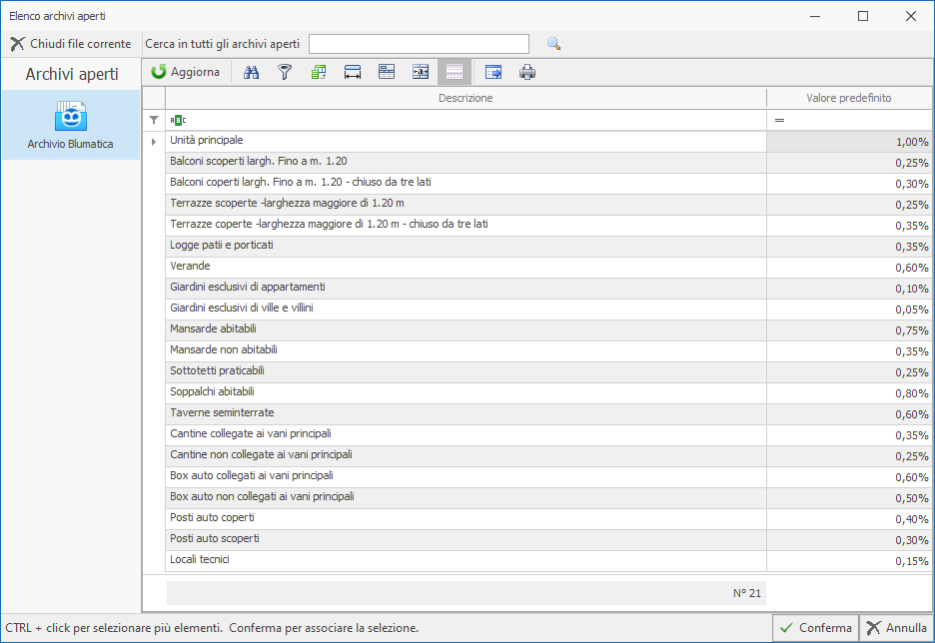The height and width of the screenshot is (643, 935).
Task: Select Balconi scoperti largh. Fino a m. 1.20
Action: point(466,163)
